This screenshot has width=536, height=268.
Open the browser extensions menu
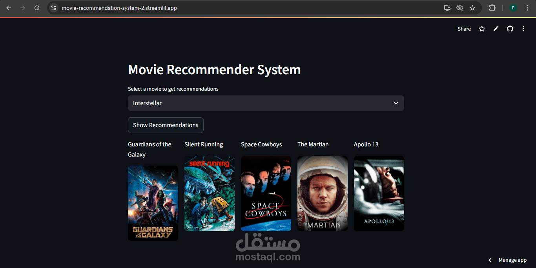[x=492, y=8]
